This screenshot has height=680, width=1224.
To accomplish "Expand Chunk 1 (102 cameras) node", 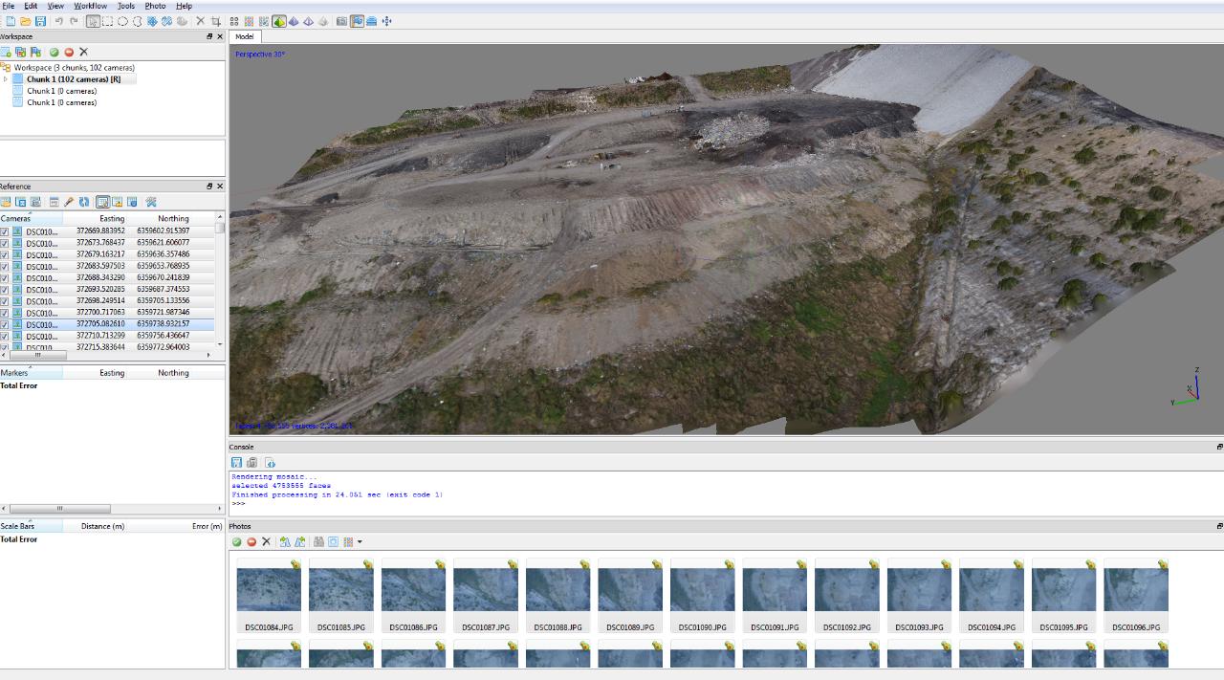I will [8, 79].
